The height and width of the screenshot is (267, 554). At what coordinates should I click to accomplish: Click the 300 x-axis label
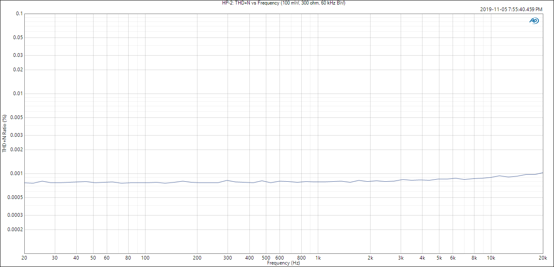pyautogui.click(x=228, y=258)
